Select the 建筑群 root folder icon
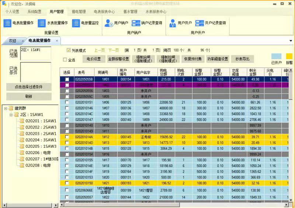 [x=11, y=108]
